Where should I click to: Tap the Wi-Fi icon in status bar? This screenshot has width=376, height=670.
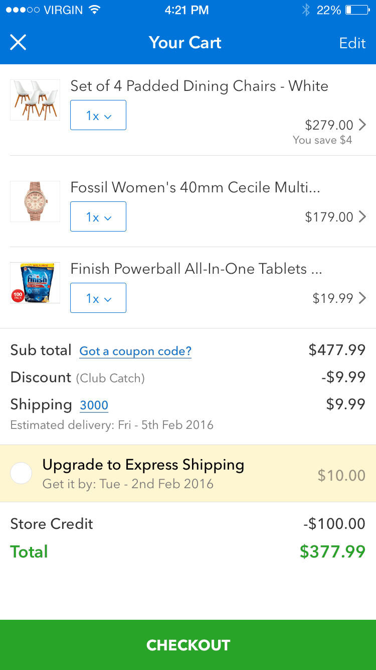(x=94, y=10)
